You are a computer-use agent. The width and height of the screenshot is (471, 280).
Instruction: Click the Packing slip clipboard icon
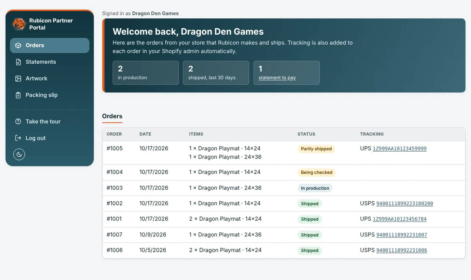click(x=18, y=95)
